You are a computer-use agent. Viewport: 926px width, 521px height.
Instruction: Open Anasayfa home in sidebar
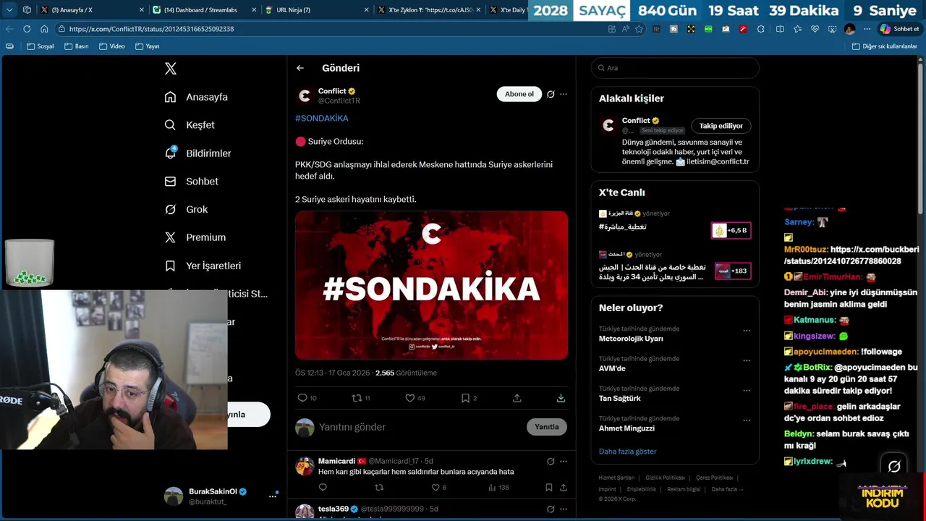pos(196,97)
